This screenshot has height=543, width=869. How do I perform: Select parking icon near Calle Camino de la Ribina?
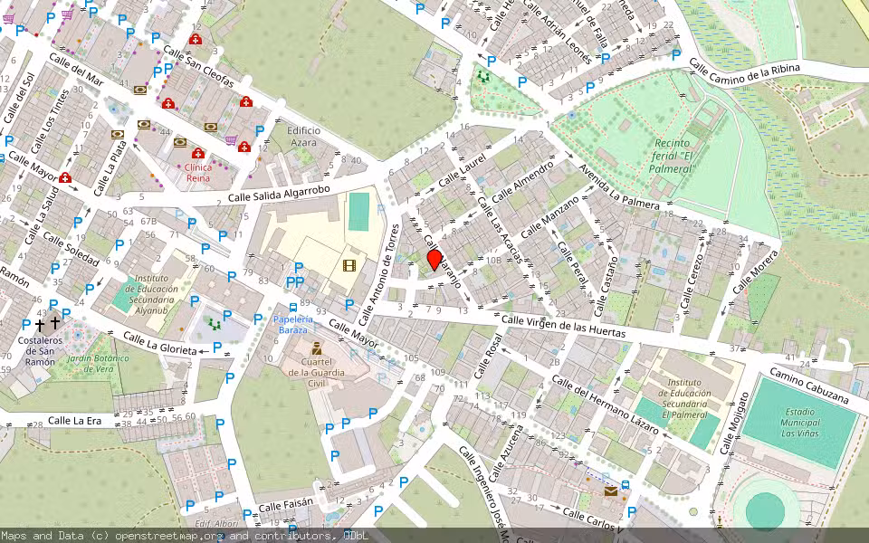pyautogui.click(x=676, y=55)
